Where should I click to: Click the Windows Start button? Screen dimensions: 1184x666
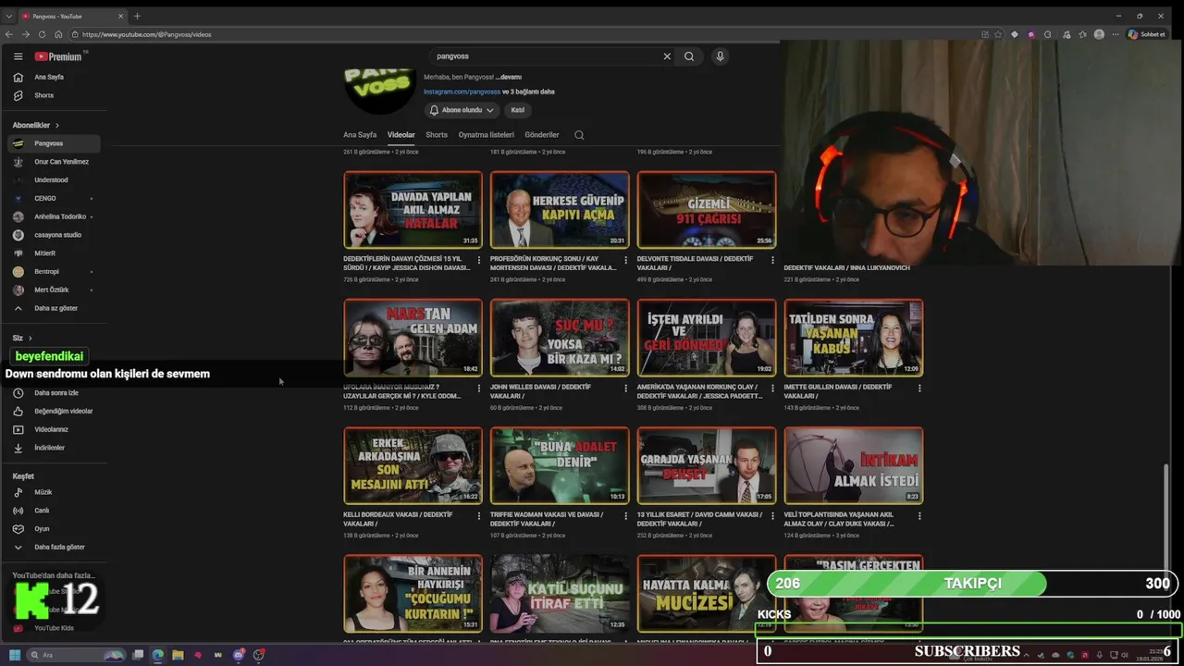15,655
